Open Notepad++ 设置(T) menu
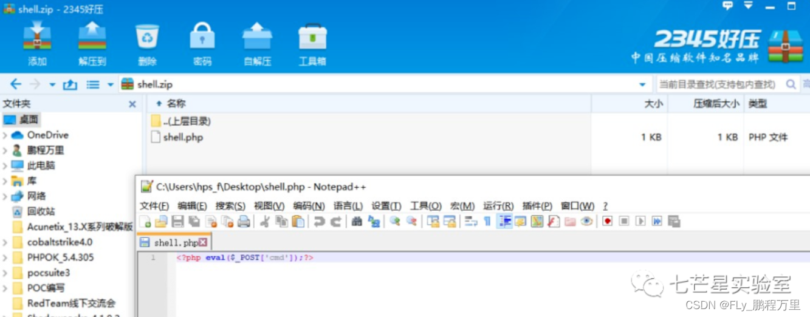This screenshot has height=317, width=810. [x=386, y=206]
